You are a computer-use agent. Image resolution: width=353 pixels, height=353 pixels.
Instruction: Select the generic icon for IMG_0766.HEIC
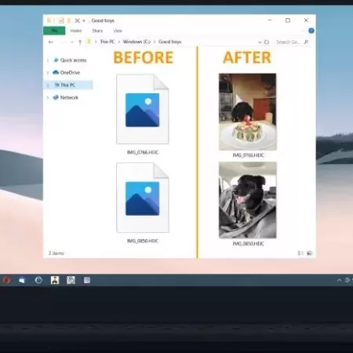pos(143,109)
